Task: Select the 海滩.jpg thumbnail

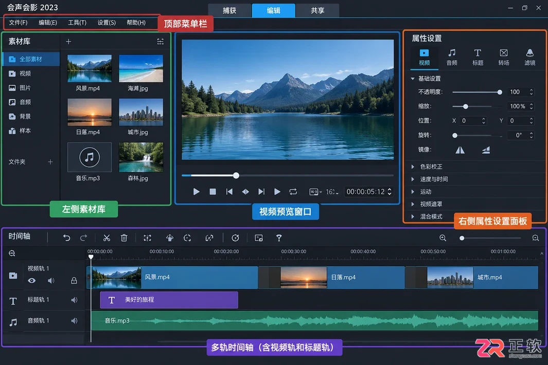Action: click(141, 68)
